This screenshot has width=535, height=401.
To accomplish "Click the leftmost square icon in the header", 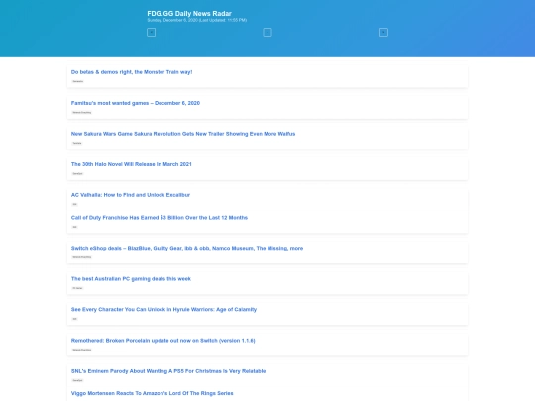I will click(x=152, y=33).
